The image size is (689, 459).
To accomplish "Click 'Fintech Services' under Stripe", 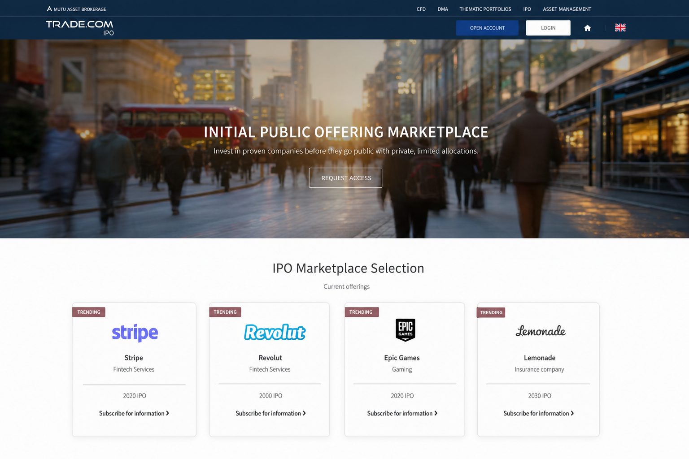I will tap(134, 369).
